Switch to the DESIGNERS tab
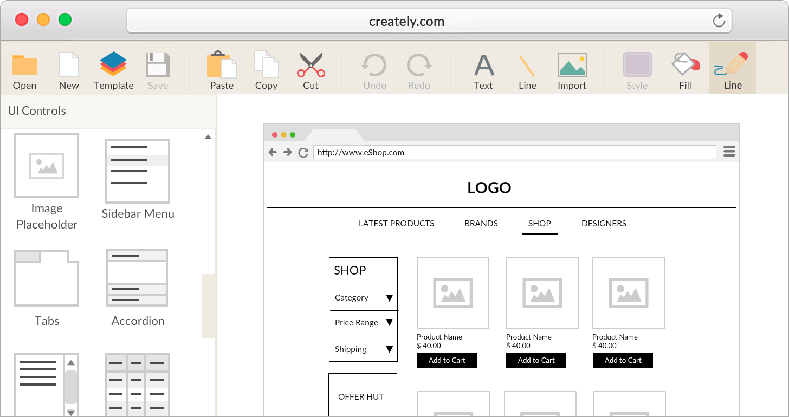 pos(604,223)
